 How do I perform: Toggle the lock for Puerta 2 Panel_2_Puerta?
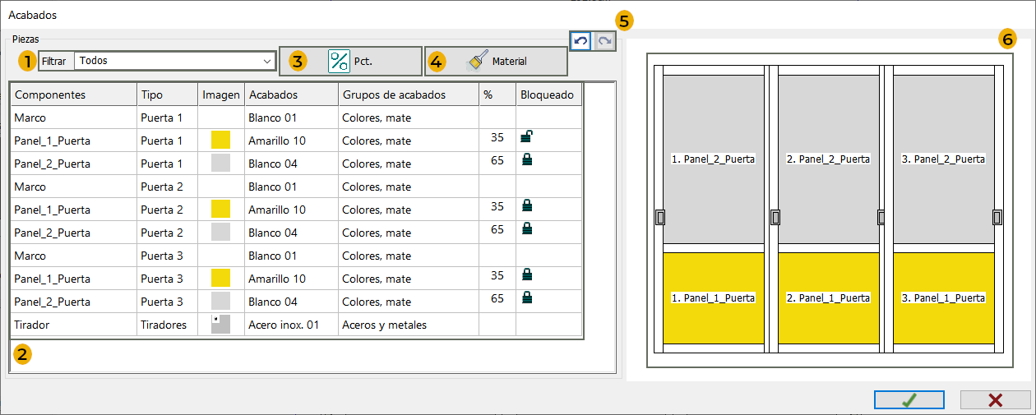(x=526, y=229)
